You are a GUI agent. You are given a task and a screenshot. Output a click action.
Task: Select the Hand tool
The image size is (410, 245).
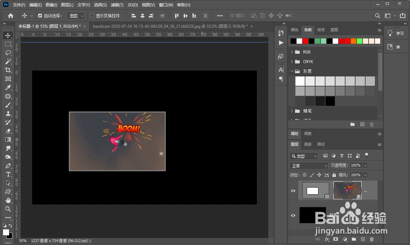point(8,200)
